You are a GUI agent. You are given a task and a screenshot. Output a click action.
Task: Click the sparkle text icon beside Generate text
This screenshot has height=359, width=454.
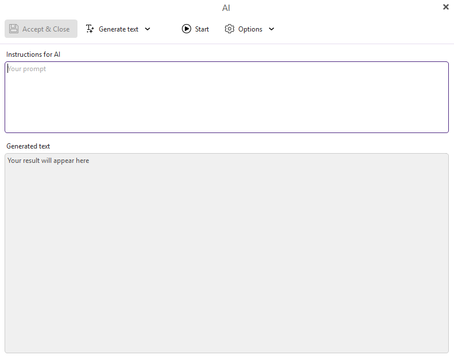pyautogui.click(x=90, y=29)
